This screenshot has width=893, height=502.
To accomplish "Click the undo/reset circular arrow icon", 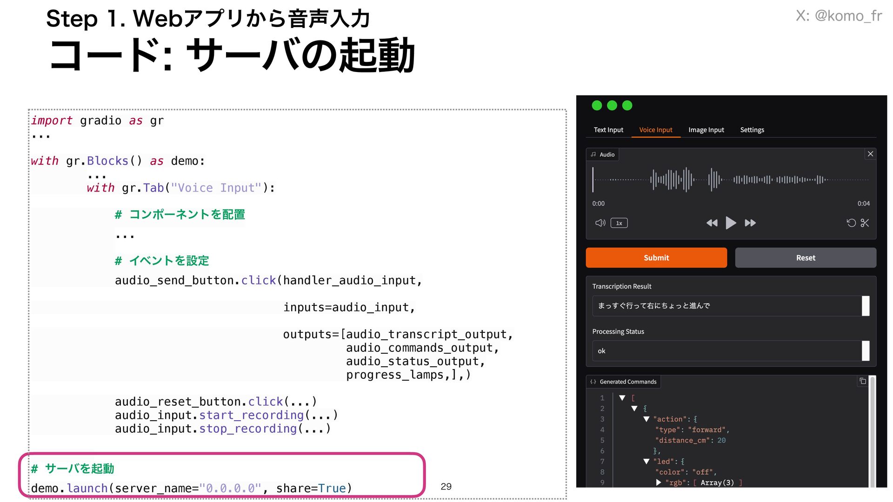I will (851, 223).
